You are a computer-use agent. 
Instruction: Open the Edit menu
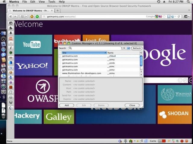(x=33, y=2)
